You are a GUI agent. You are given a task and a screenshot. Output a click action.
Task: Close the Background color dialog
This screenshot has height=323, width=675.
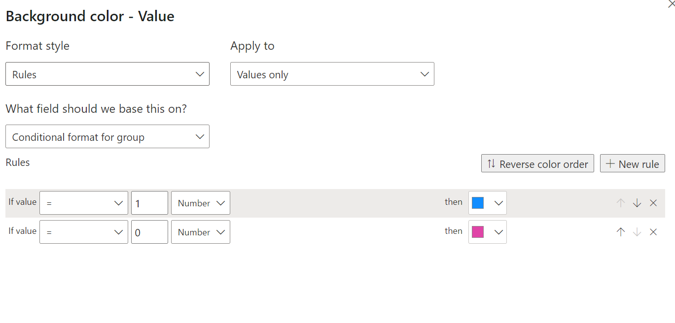click(x=671, y=4)
